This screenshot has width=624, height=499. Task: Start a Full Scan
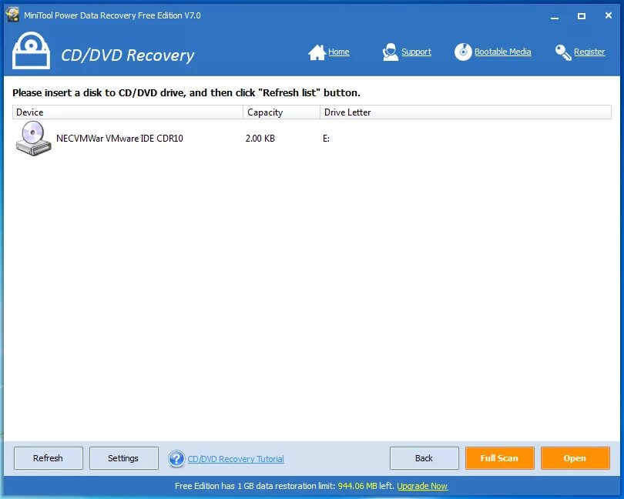[500, 458]
